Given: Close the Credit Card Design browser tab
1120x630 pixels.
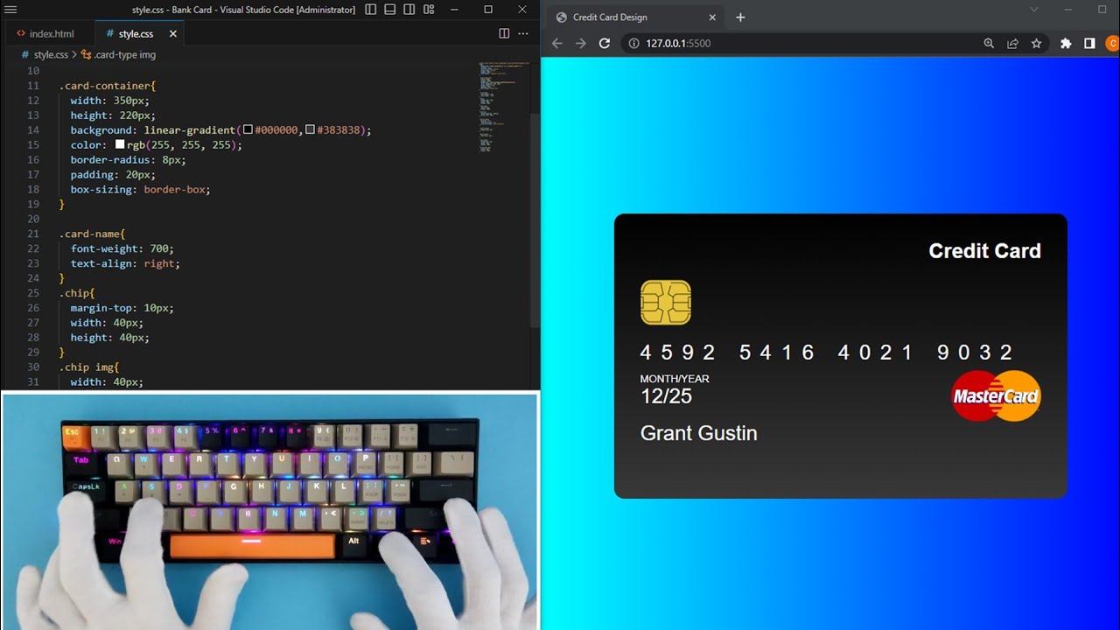Looking at the screenshot, I should (712, 17).
